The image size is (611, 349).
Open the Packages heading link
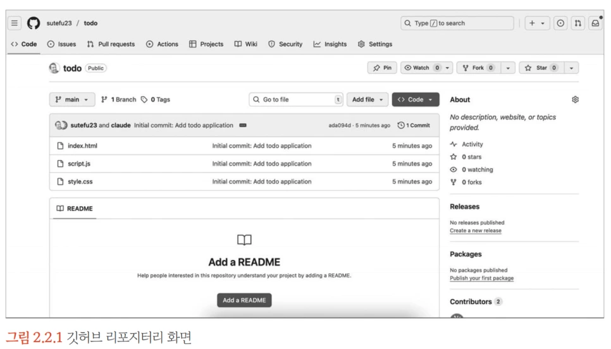[466, 254]
